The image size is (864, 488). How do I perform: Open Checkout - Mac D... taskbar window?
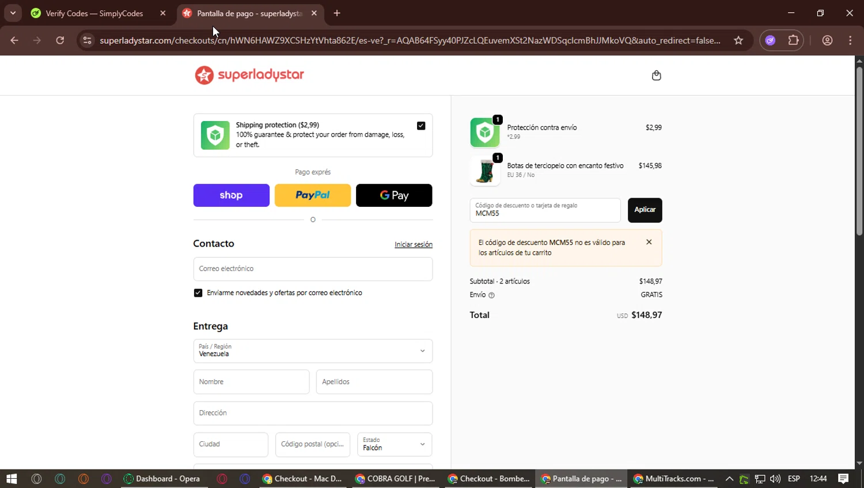coord(302,479)
